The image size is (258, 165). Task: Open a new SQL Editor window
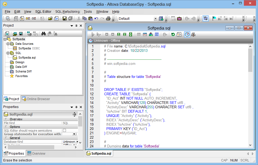point(16,18)
